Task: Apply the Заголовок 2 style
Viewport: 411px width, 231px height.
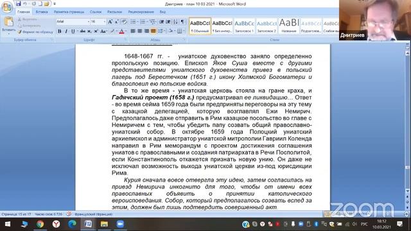Action: coord(267,26)
